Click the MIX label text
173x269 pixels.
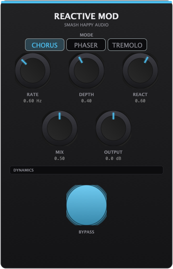coord(60,152)
